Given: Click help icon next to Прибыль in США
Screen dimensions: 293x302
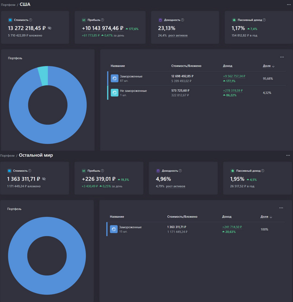Looking at the screenshot, I should (103, 20).
